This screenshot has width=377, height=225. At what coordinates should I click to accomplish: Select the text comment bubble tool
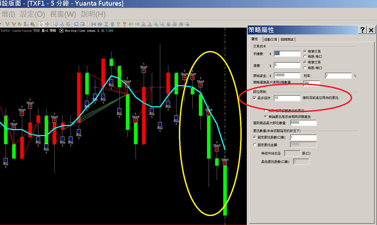[55, 24]
